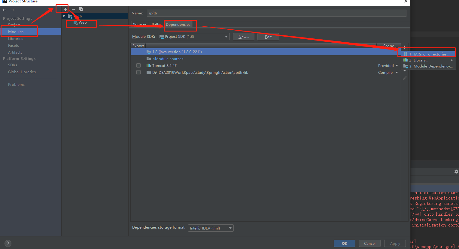Open the Provided scope dropdown

(388, 65)
